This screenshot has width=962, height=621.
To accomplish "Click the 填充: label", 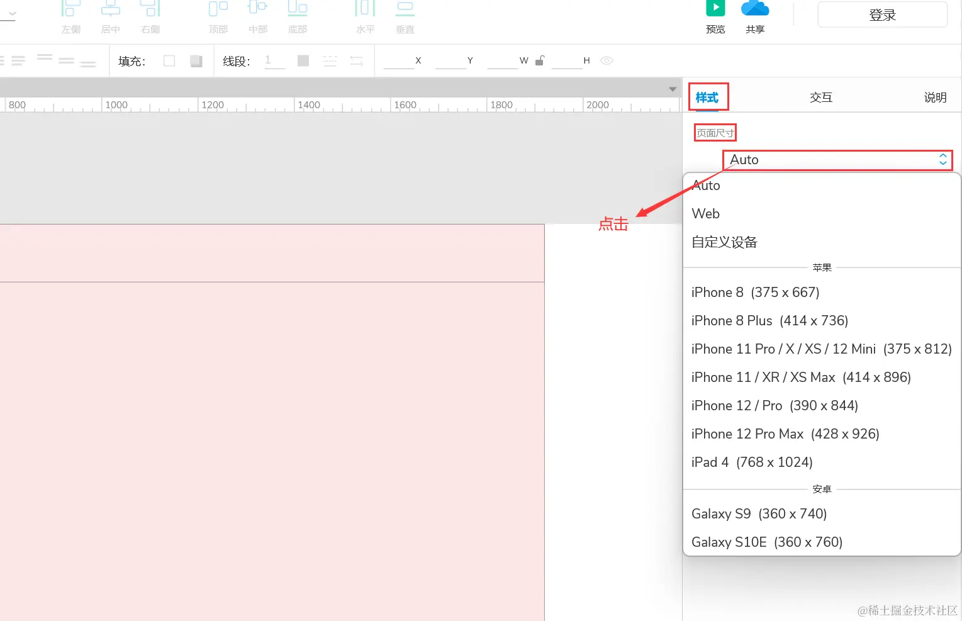I will click(x=132, y=61).
